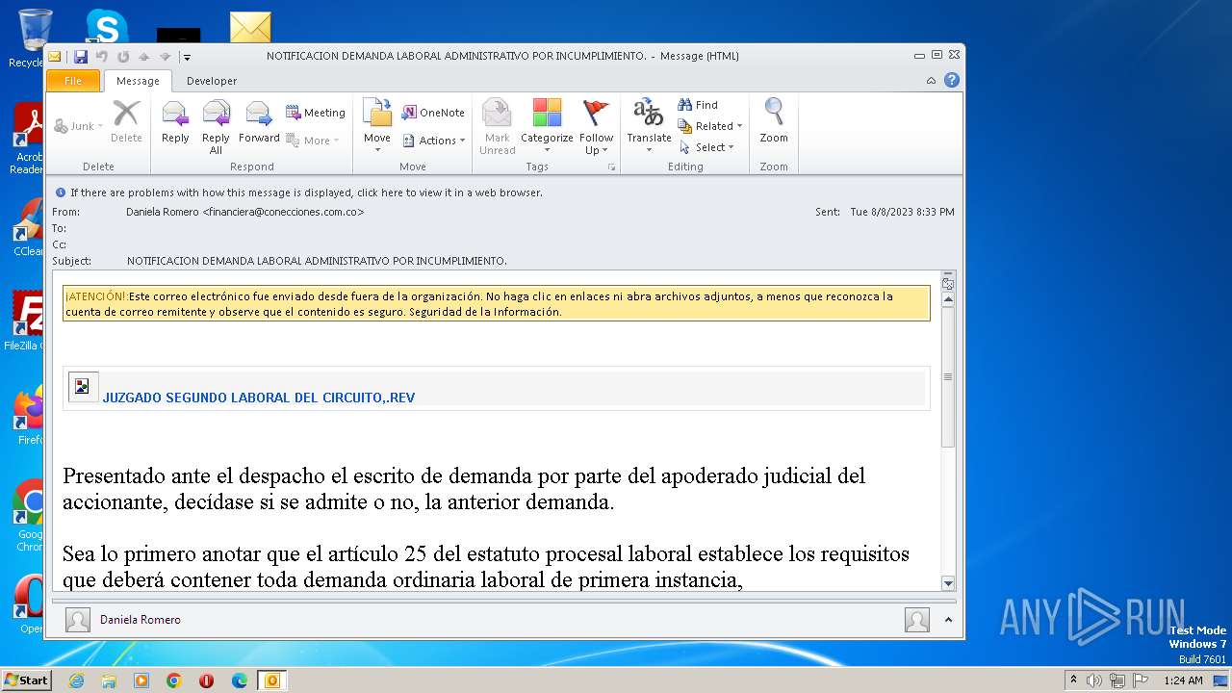
Task: Click Save in quick access toolbar
Action: (x=81, y=56)
